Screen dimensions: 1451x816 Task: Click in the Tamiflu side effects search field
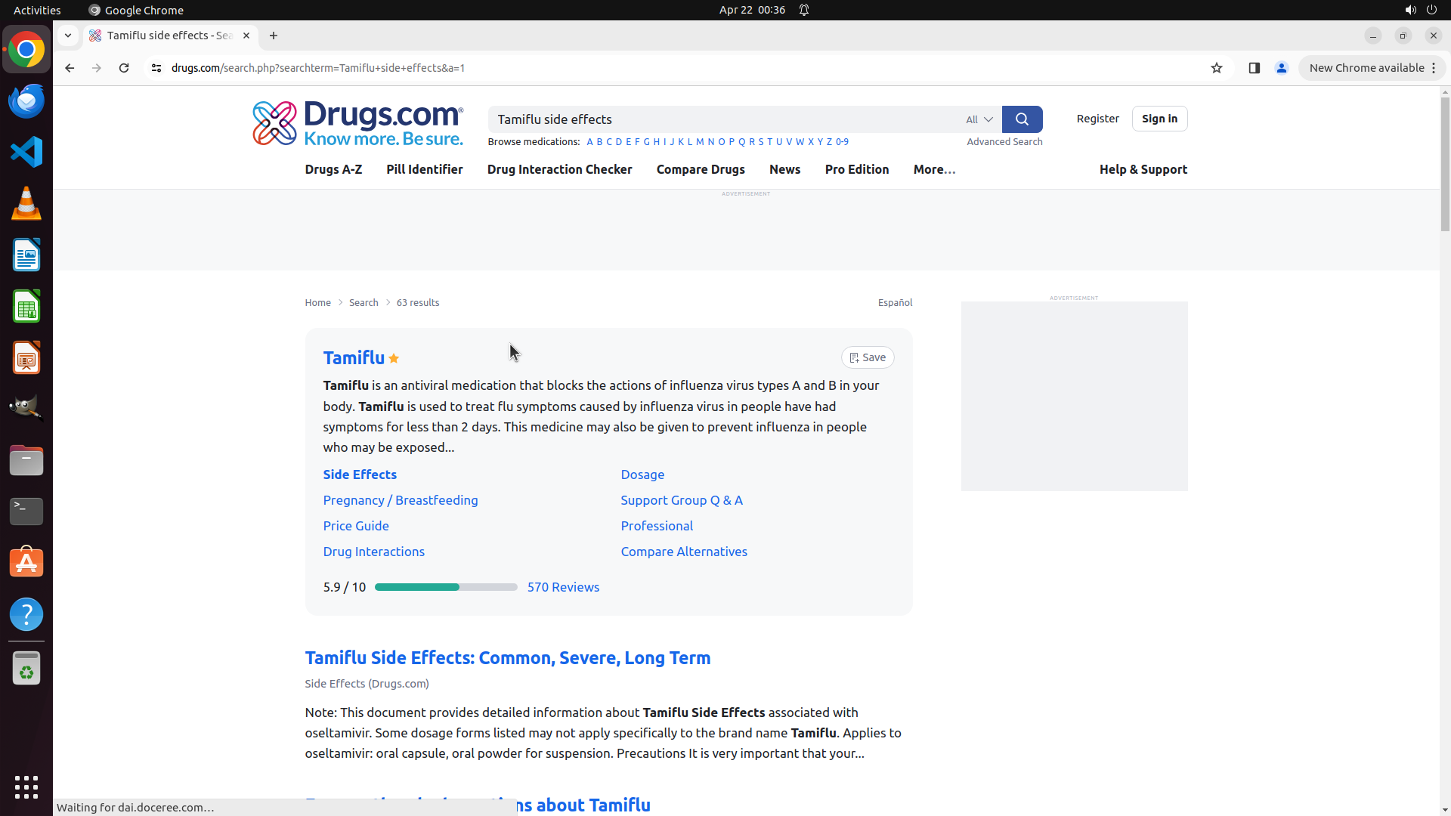(x=718, y=119)
